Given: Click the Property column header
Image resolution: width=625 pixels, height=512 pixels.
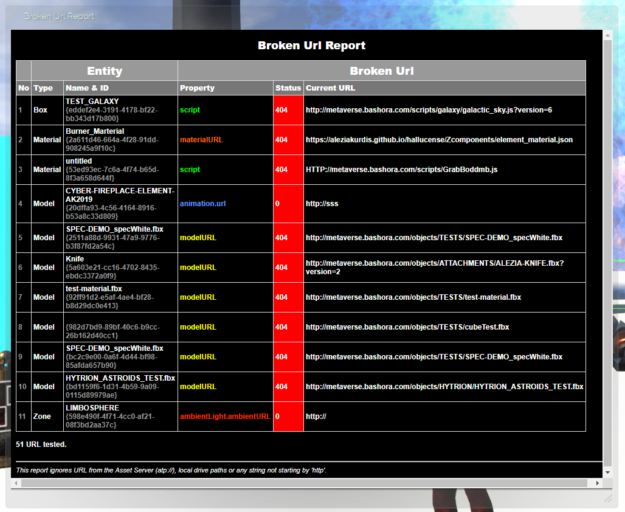Looking at the screenshot, I should pos(226,88).
